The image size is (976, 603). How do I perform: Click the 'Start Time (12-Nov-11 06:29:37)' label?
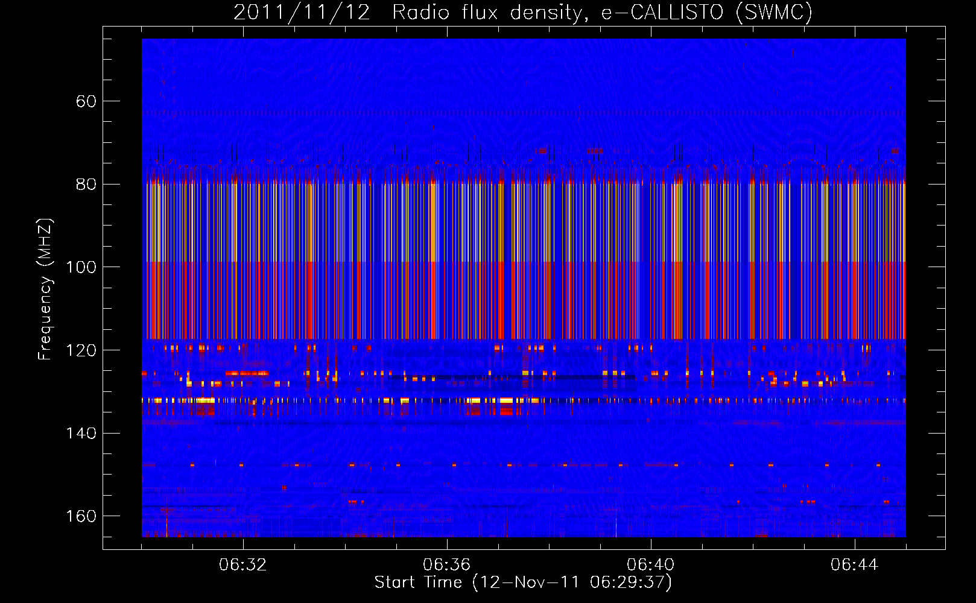523,582
